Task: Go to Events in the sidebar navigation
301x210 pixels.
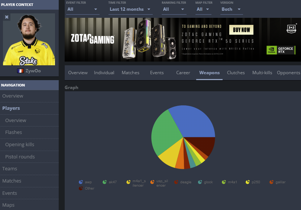Action: [29, 193]
